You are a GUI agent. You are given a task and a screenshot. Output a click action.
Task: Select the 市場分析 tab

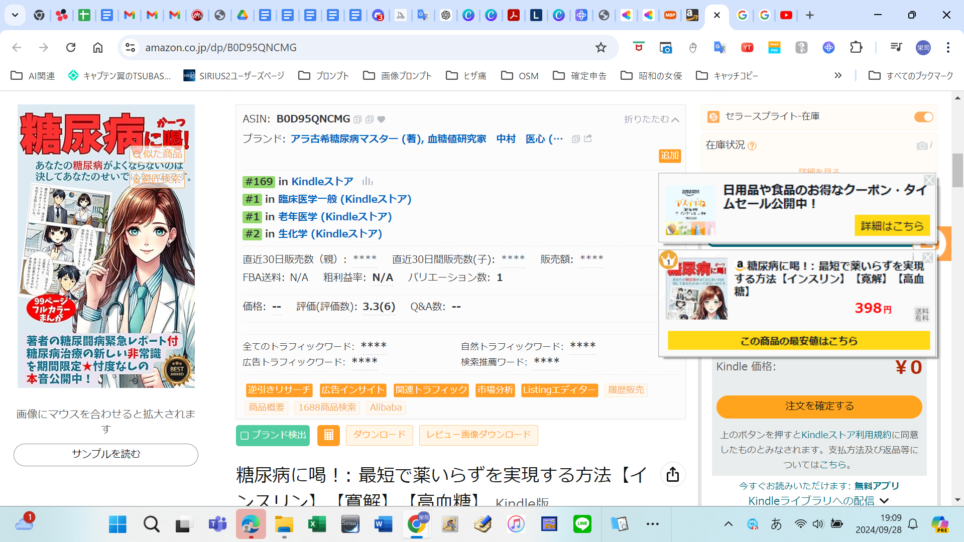(495, 390)
